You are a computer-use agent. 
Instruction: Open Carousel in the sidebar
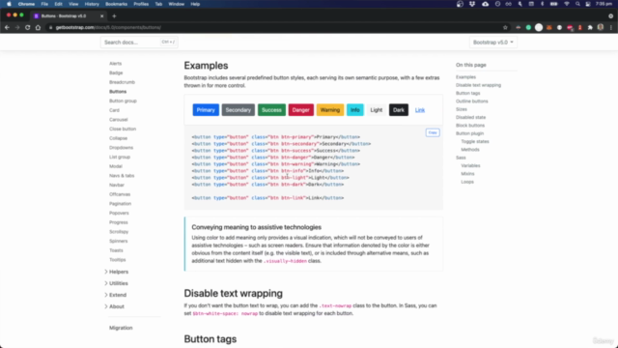(118, 120)
